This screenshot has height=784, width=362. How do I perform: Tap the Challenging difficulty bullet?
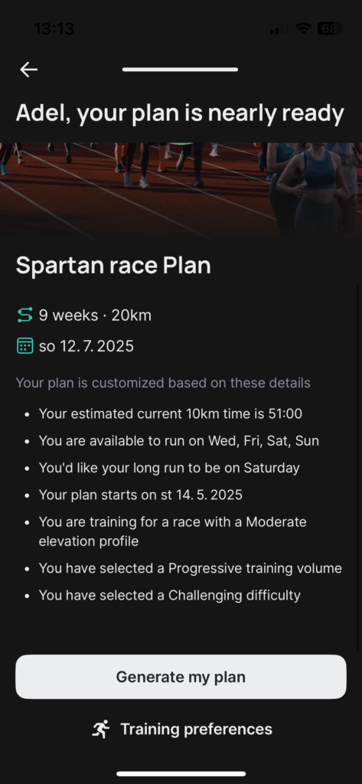170,595
